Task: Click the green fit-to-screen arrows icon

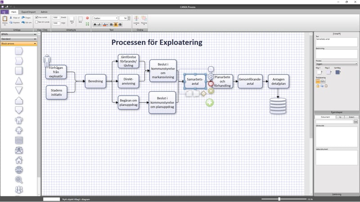Action: pos(87,24)
